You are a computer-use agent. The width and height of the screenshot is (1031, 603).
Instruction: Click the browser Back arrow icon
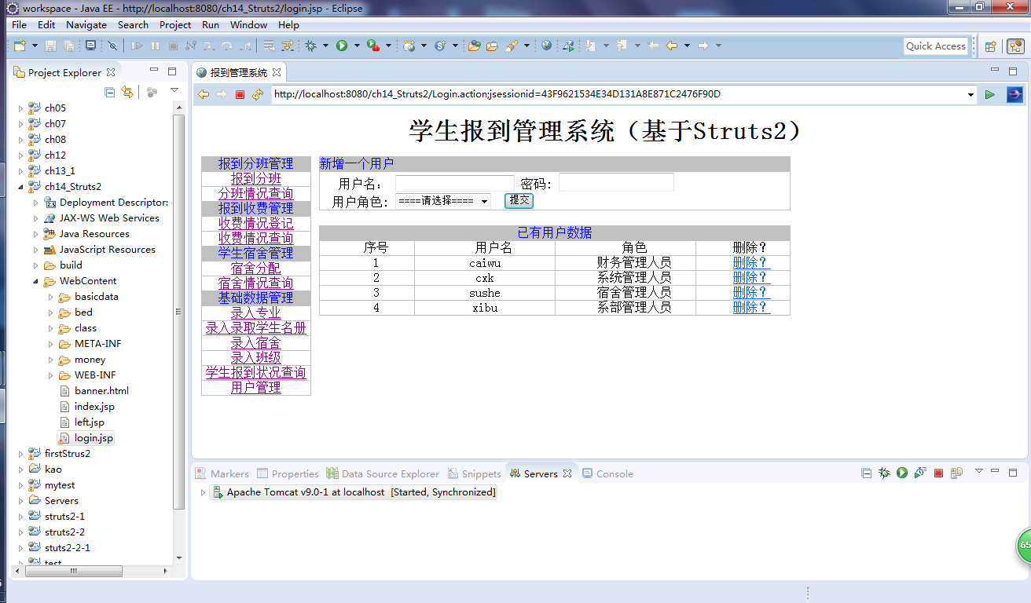tap(204, 94)
